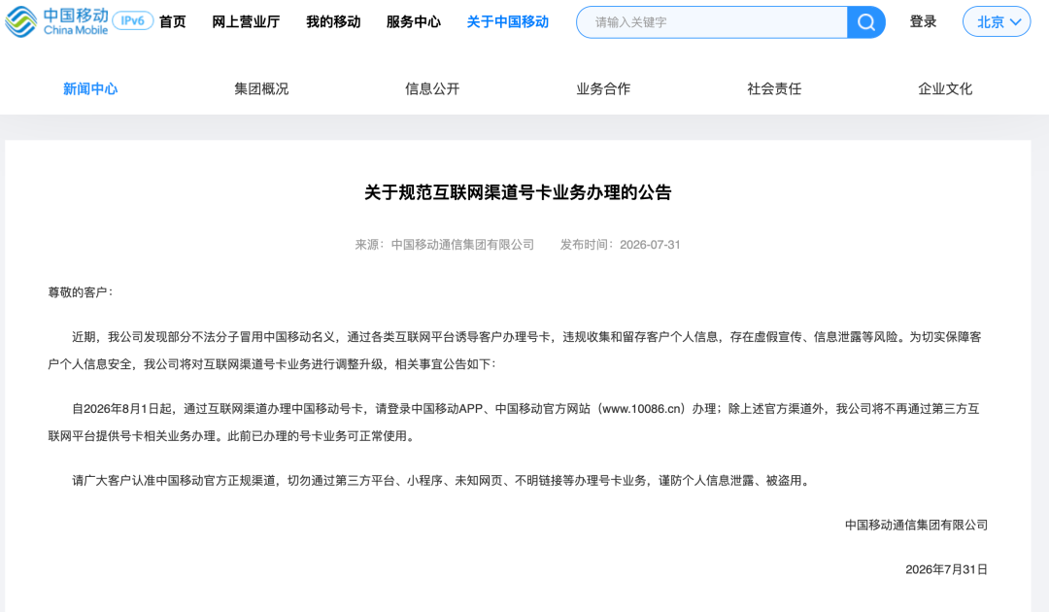The width and height of the screenshot is (1049, 612).
Task: Click the closing date 2026年7月31日
Action: [x=947, y=570]
